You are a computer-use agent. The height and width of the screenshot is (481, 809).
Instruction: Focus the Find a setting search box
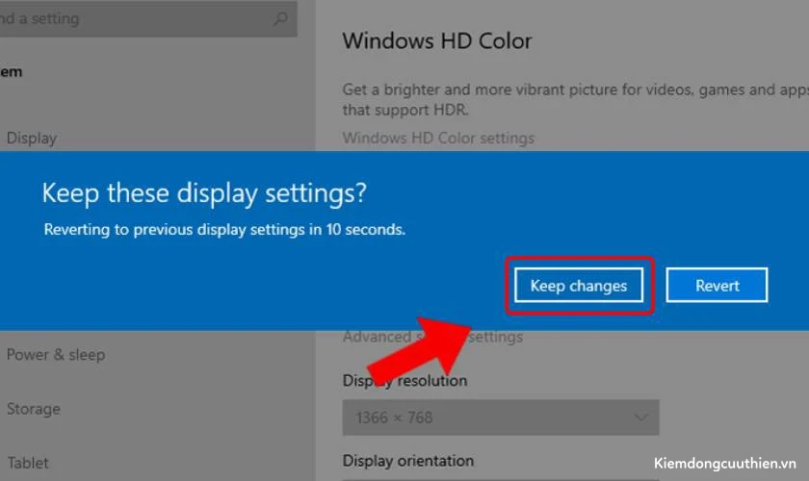(148, 19)
